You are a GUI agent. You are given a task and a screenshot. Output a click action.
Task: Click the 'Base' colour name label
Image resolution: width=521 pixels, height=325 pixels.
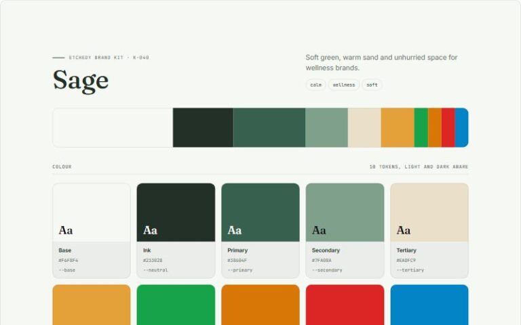point(65,250)
